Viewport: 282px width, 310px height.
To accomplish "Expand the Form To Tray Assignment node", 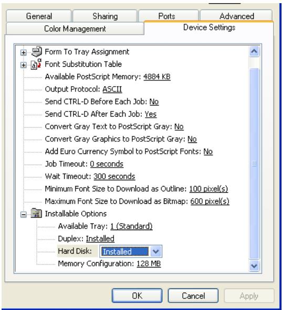I will click(23, 53).
